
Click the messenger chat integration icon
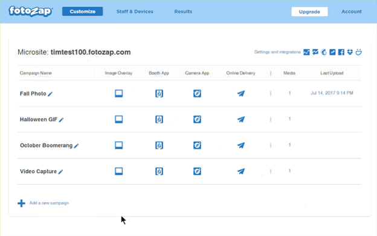pos(315,52)
